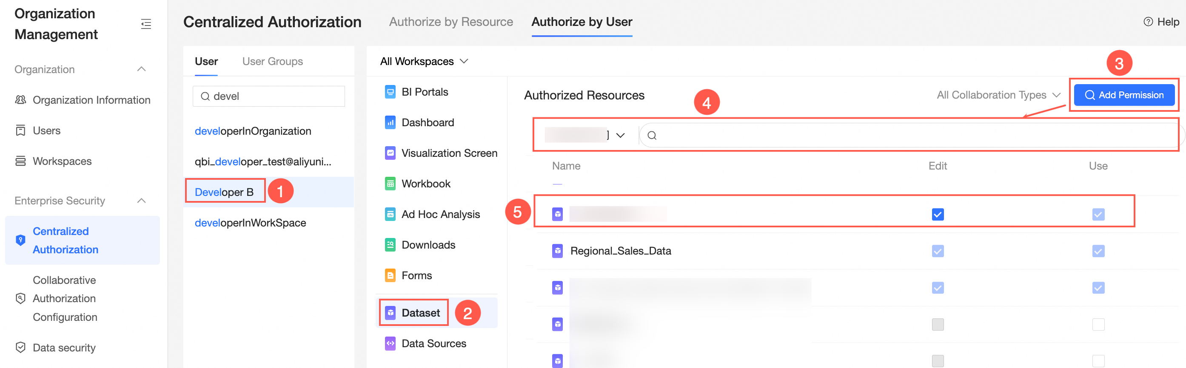The height and width of the screenshot is (368, 1186).
Task: Toggle Use checkbox in row below Regional_Sales_Data
Action: [x=1098, y=288]
